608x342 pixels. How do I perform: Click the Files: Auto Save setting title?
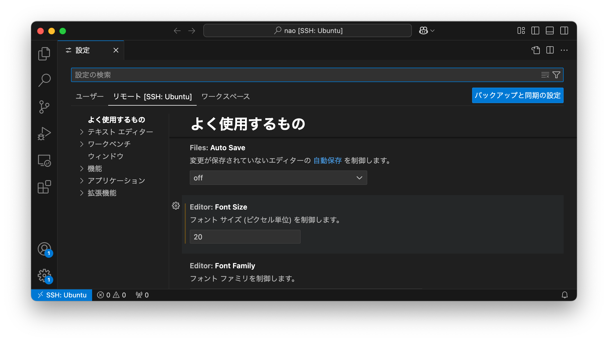pos(217,148)
